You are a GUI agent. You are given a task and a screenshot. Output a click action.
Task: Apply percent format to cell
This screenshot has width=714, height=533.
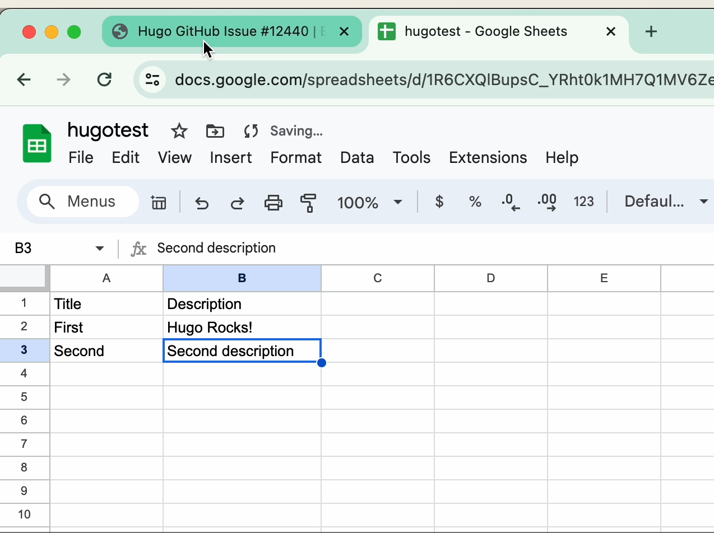click(475, 202)
